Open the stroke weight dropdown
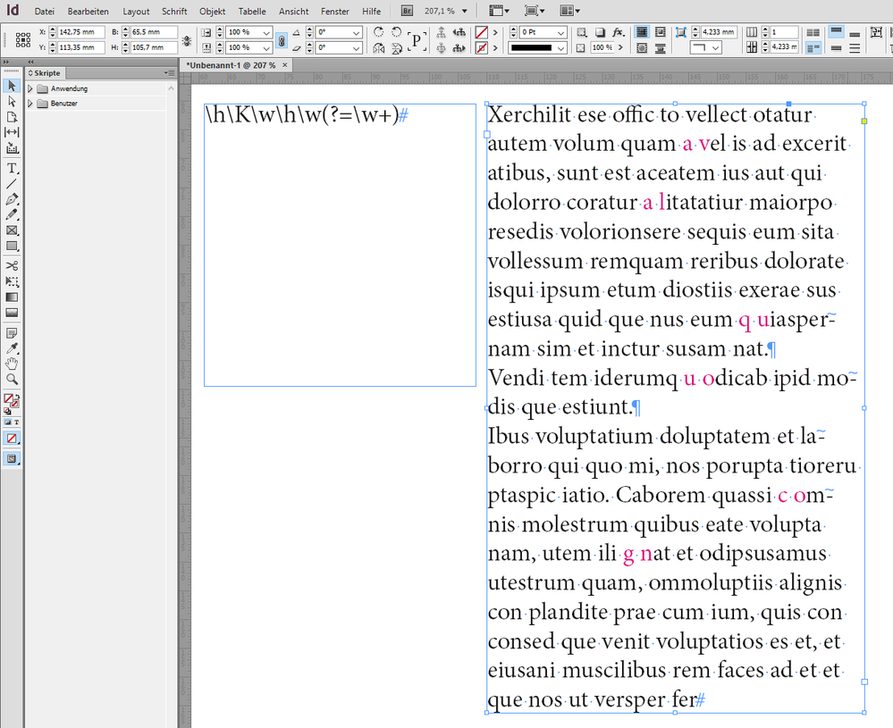The image size is (893, 728). (x=560, y=32)
